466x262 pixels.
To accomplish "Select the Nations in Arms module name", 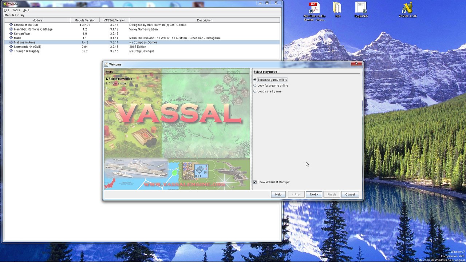I will pyautogui.click(x=25, y=42).
